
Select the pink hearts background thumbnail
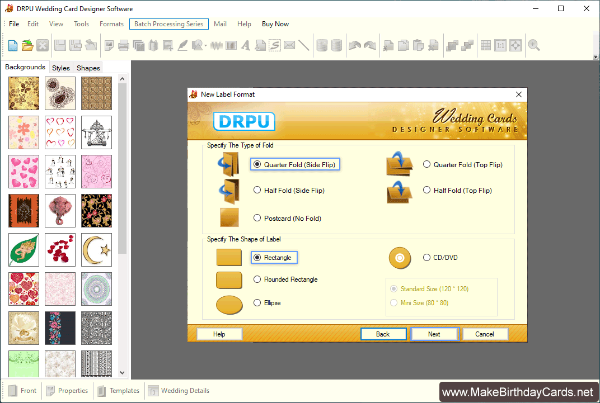tap(24, 172)
